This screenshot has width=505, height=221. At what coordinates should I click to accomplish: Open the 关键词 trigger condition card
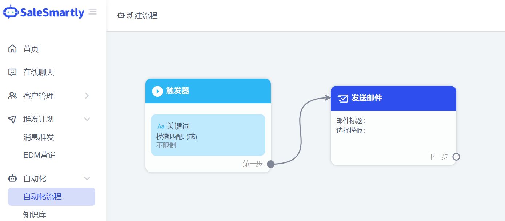point(208,135)
